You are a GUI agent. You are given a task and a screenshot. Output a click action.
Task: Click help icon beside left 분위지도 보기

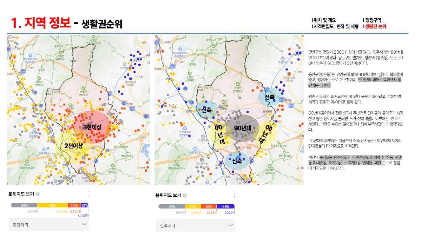point(38,194)
